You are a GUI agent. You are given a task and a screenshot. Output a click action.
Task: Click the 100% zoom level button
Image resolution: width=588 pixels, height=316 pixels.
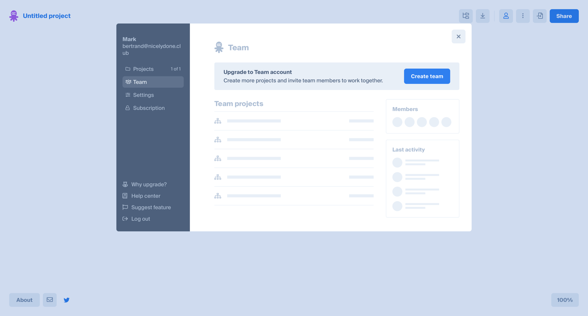[x=565, y=300]
